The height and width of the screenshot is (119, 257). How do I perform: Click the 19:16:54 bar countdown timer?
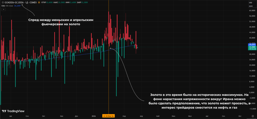coord(252,49)
